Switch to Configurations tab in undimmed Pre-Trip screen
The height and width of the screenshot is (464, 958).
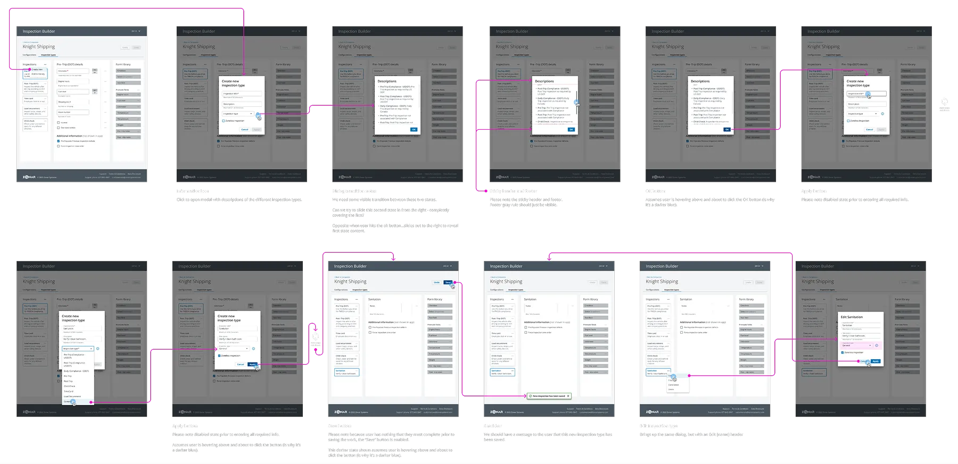coord(29,55)
